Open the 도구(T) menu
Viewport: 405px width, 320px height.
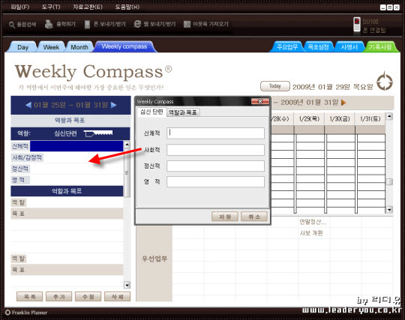pos(51,7)
